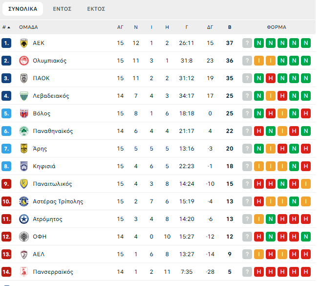Click the Olympiacos team logo
The height and width of the screenshot is (286, 321).
click(23, 61)
